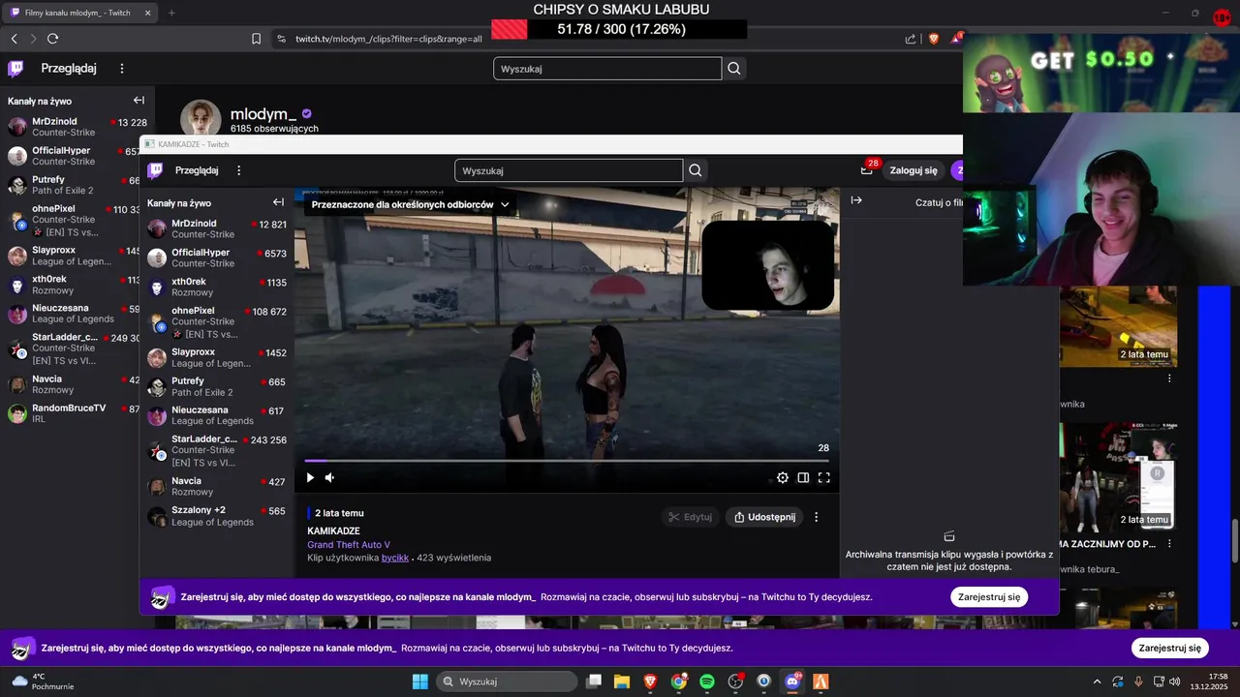This screenshot has width=1240, height=697.
Task: Open Discord from the taskbar
Action: coord(792,682)
